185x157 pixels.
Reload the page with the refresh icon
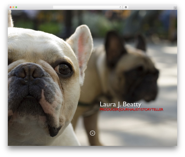coord(120,7)
